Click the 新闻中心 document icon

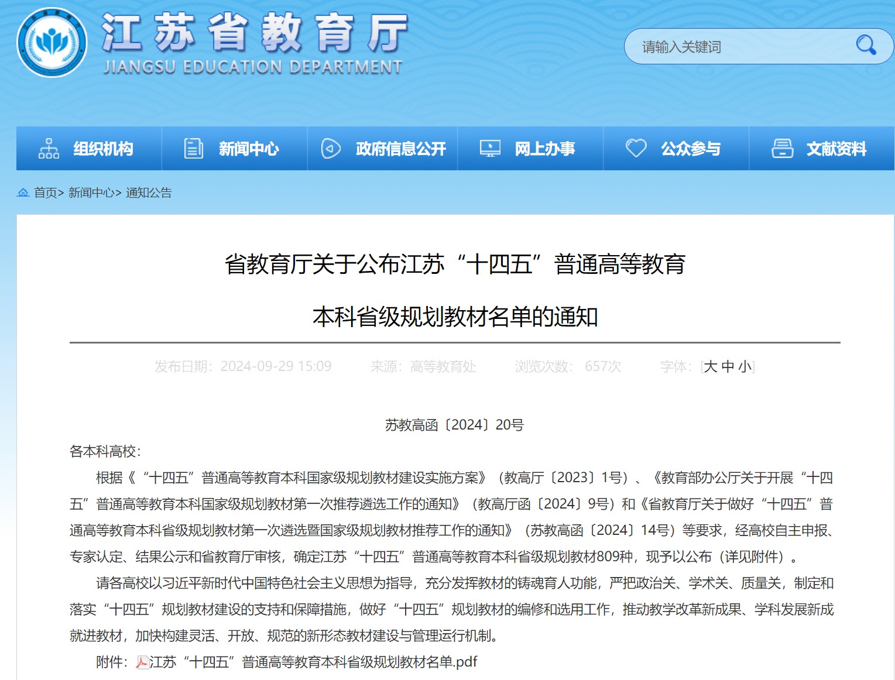point(193,149)
